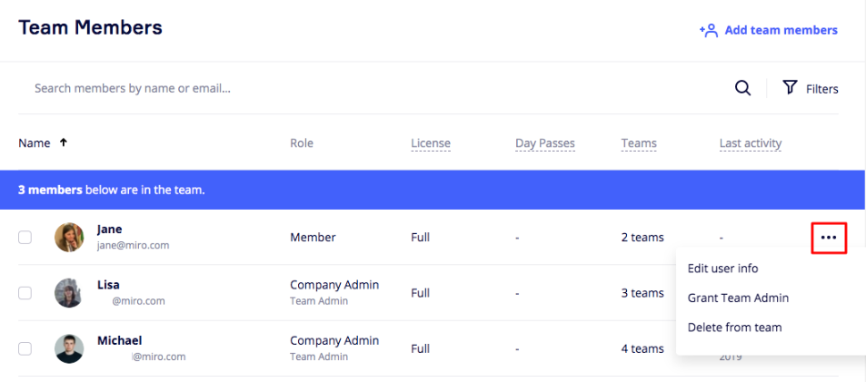Click the add team members person icon

click(x=709, y=30)
